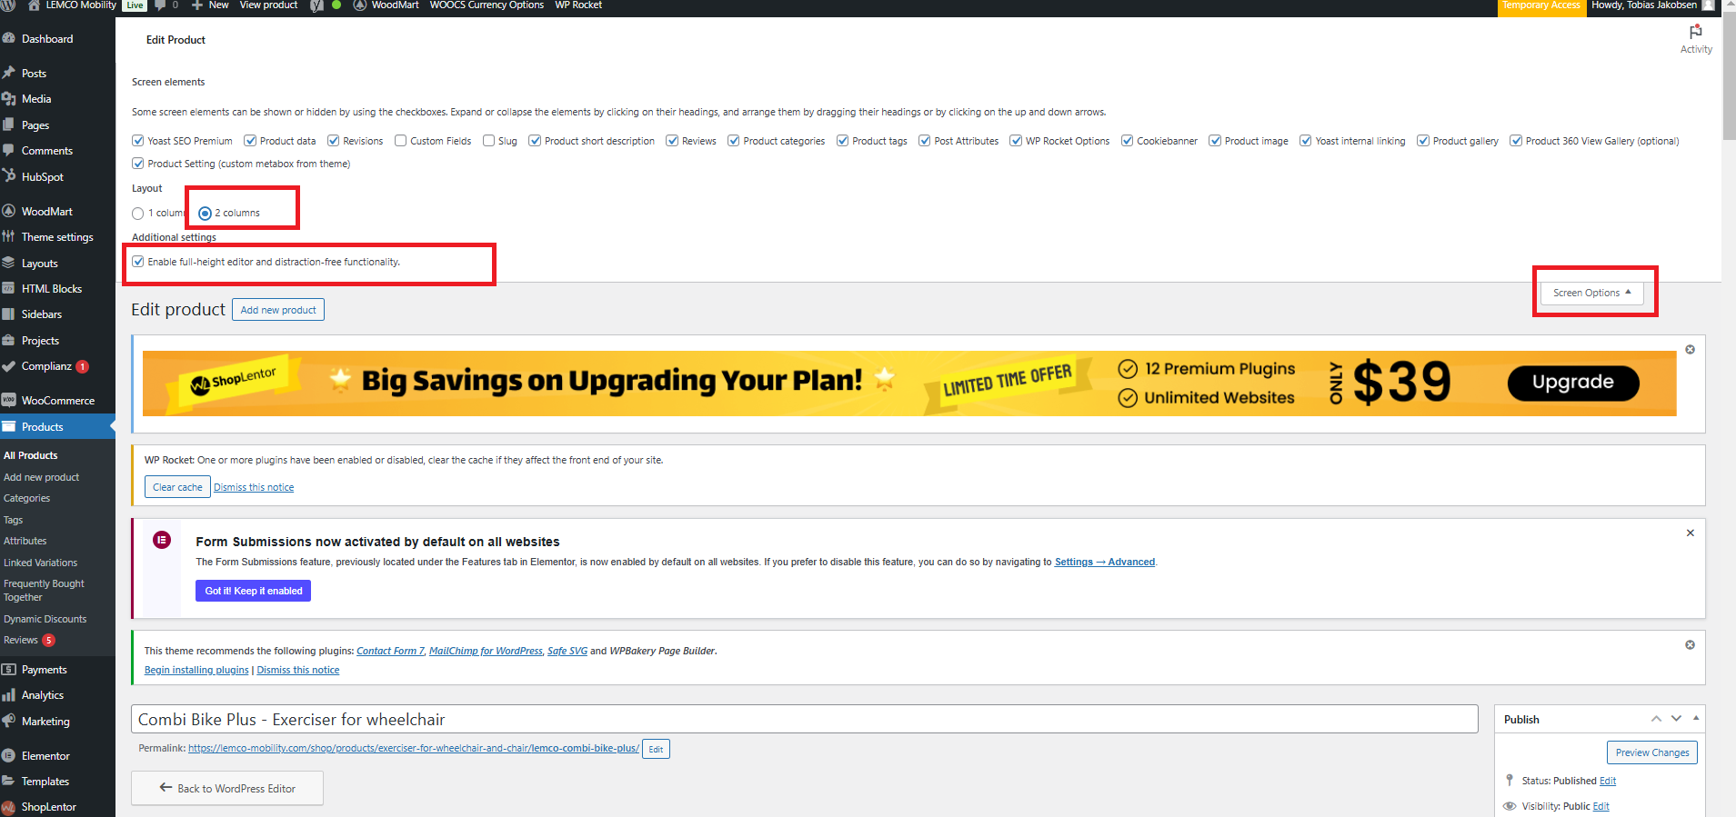Toggle the Product gallery checkbox

tap(1423, 141)
